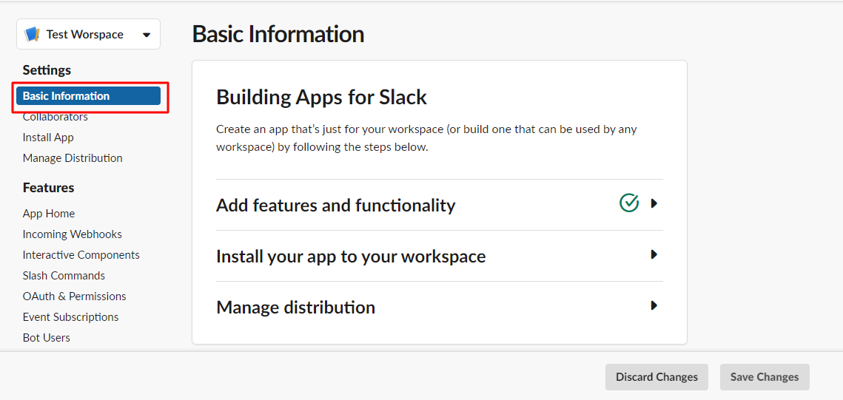Screen dimensions: 843x400
Task: Expand Add features and functionality arrow
Action: [654, 203]
